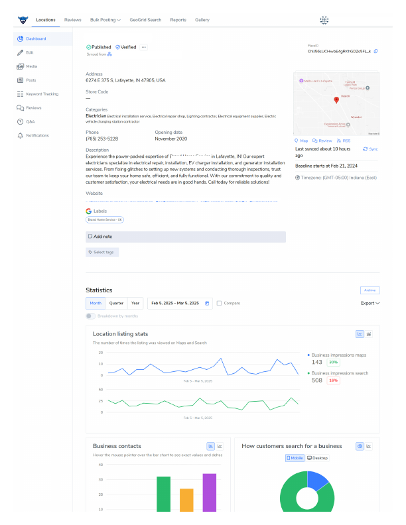Viewport: 406px width, 525px height.
Task: Click the map thumbnail
Action: [336, 103]
